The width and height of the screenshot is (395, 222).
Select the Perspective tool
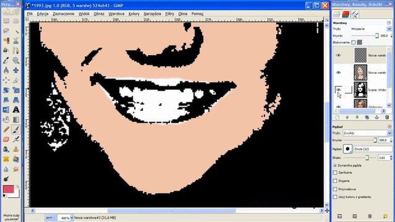coord(16,100)
